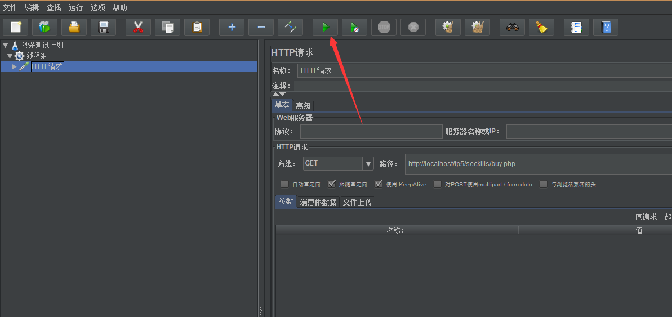Click the Open file folder icon

coord(74,28)
